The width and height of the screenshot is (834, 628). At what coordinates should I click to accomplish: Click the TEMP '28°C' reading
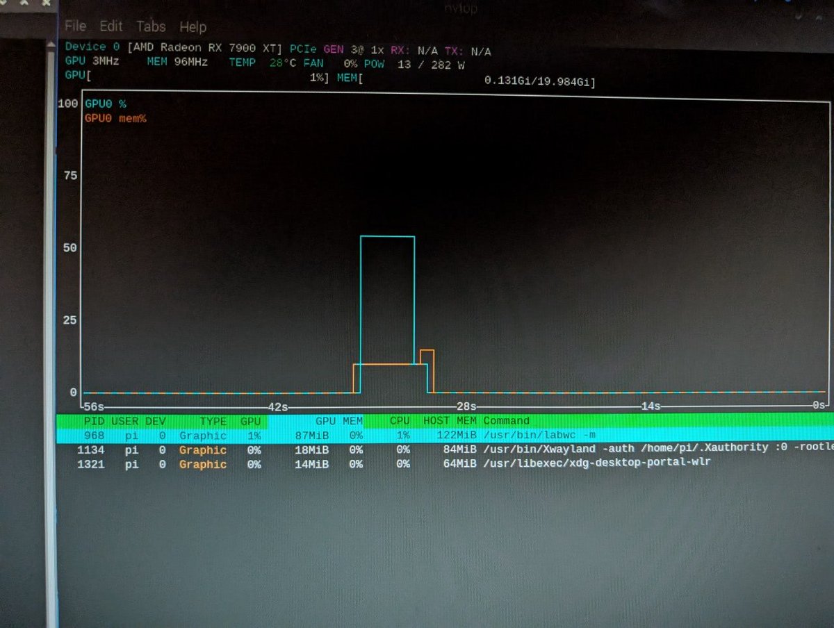click(x=283, y=63)
